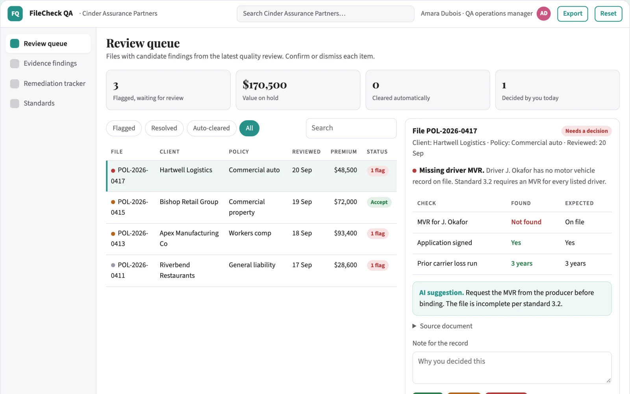630x394 pixels.
Task: Select the All filter pill
Action: (x=249, y=128)
